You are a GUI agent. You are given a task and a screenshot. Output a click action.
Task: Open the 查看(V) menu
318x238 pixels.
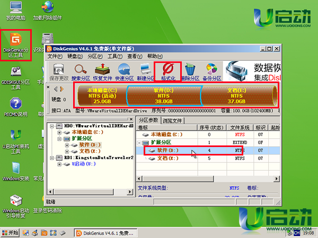click(x=135, y=56)
